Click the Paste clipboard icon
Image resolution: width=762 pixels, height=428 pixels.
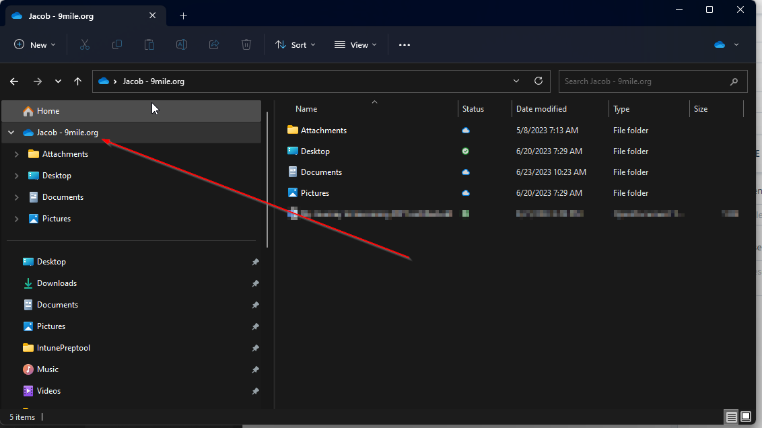pyautogui.click(x=149, y=44)
